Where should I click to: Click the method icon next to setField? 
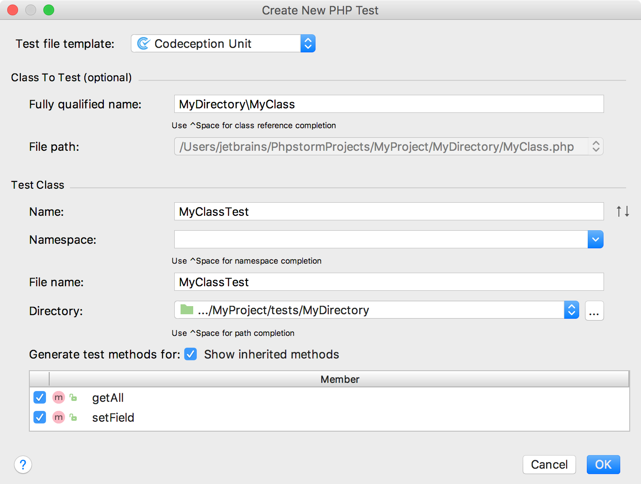[x=59, y=417]
